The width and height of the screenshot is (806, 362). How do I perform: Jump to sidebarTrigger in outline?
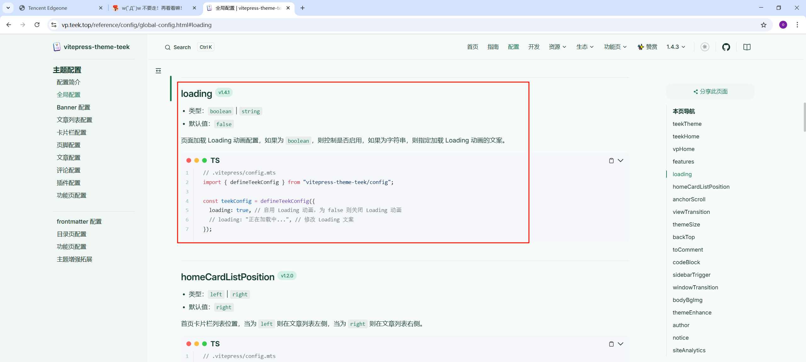pos(691,275)
